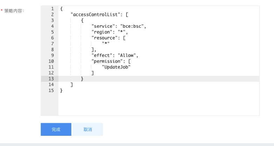Screen dimensions: 274x146
Task: Click the "resource" key on line 6
Action: (x=105, y=38)
